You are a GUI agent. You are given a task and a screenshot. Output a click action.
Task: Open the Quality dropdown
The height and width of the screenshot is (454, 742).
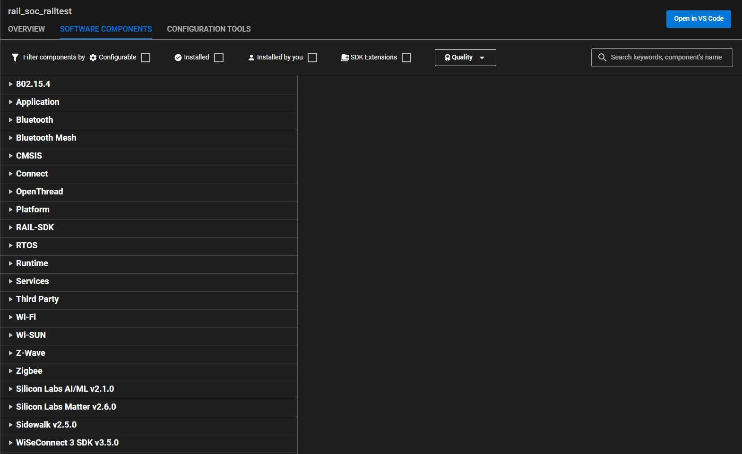pyautogui.click(x=466, y=58)
